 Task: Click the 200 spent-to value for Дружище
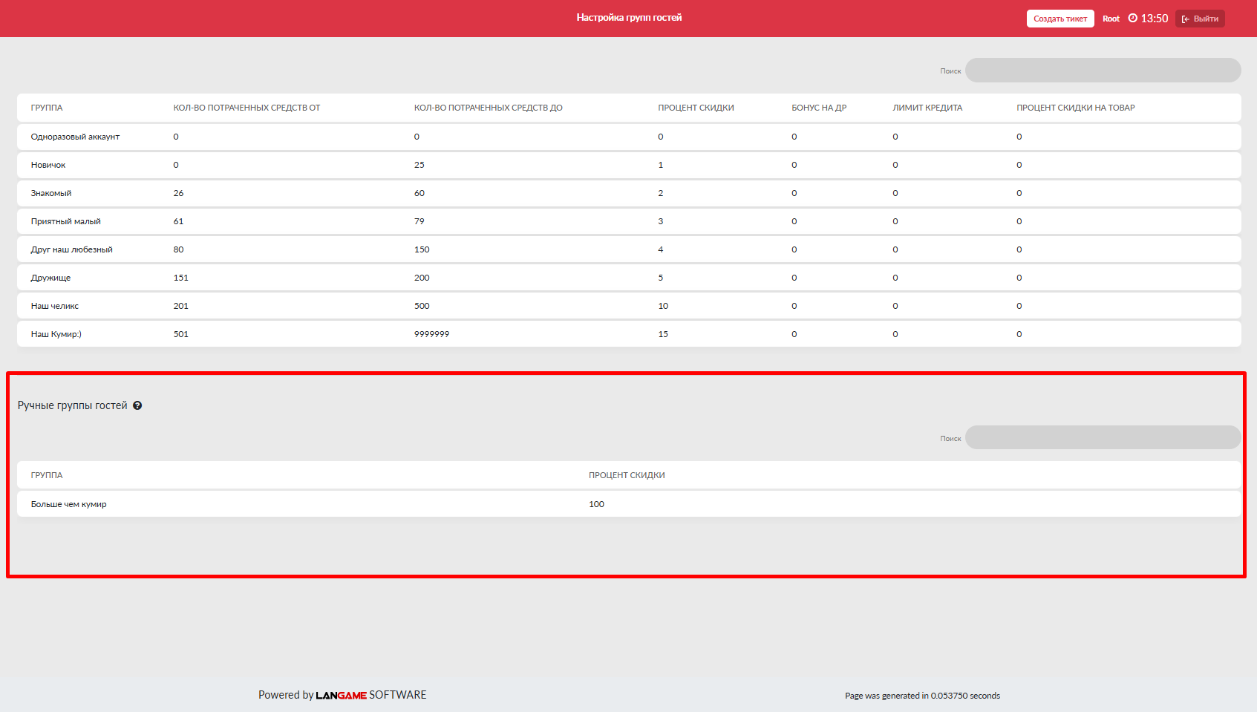422,278
